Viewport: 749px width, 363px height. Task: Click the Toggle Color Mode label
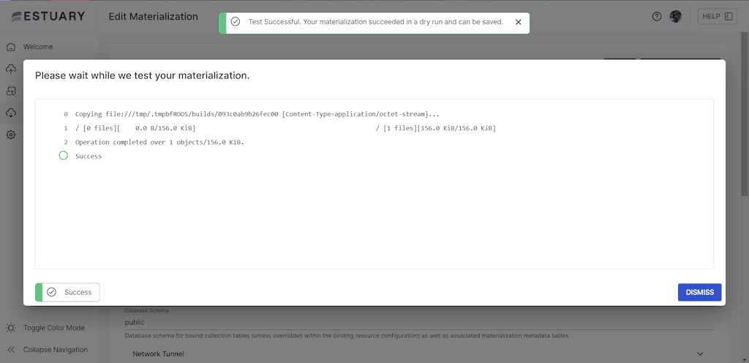[x=54, y=328]
